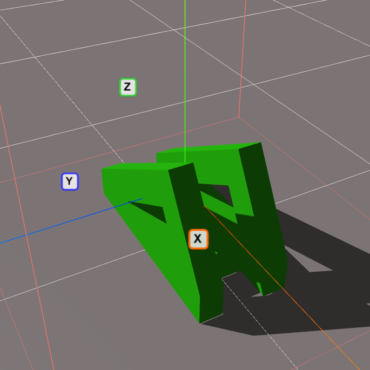Select the pink bounding box back corner

[239, 117]
